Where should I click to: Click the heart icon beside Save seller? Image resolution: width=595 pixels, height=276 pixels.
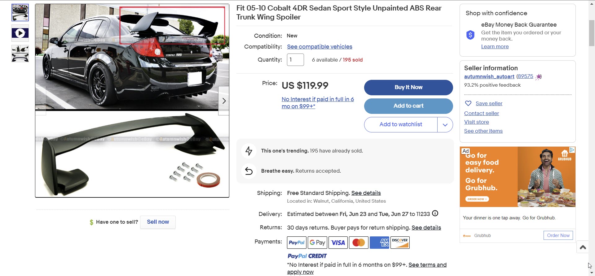coord(468,103)
